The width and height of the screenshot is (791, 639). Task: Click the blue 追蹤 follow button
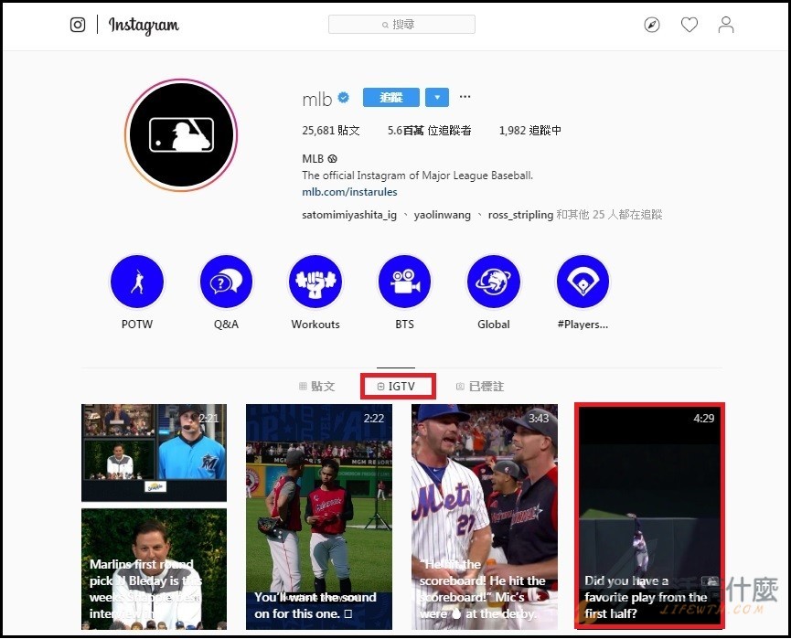point(390,98)
